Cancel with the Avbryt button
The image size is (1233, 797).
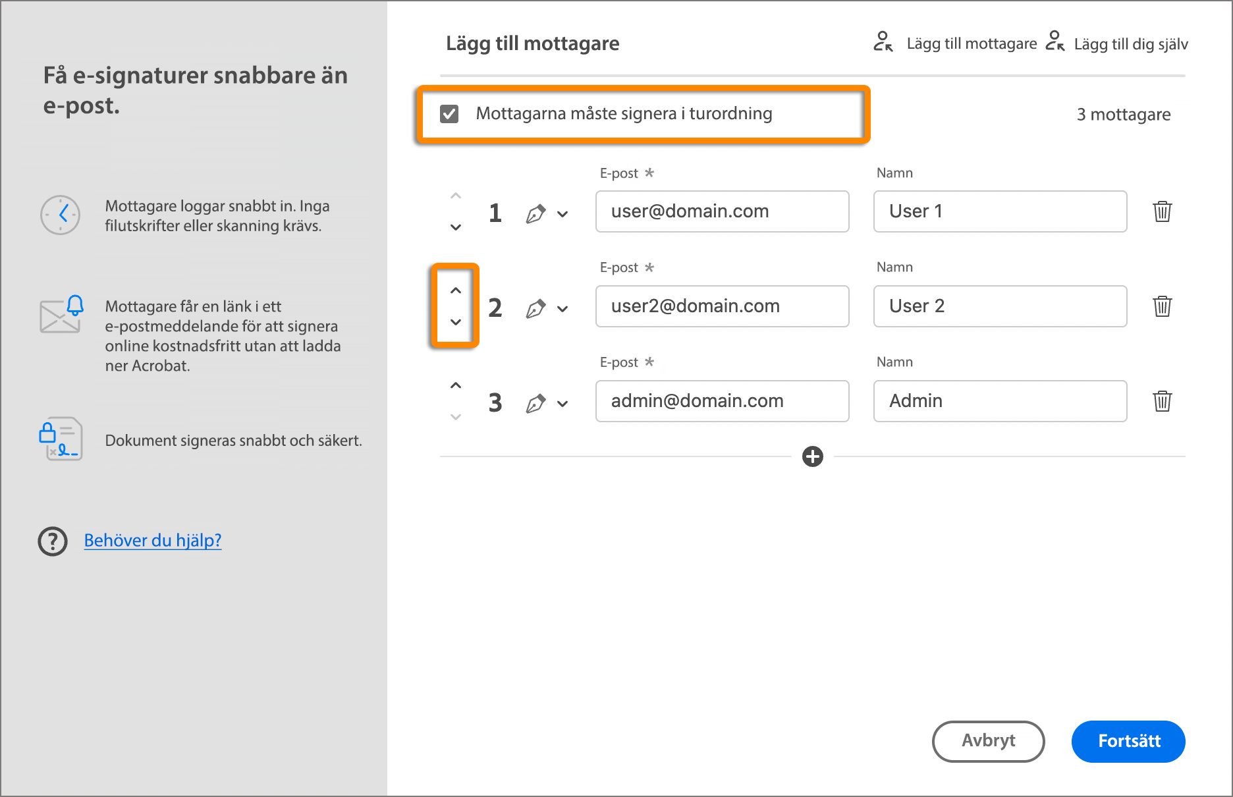point(987,741)
